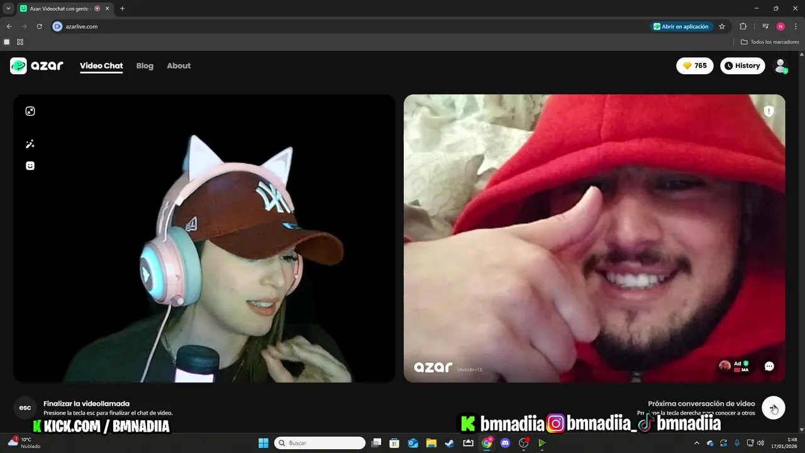Viewport: 805px width, 453px height.
Task: Click the Buscar taskbar search box
Action: tap(320, 443)
